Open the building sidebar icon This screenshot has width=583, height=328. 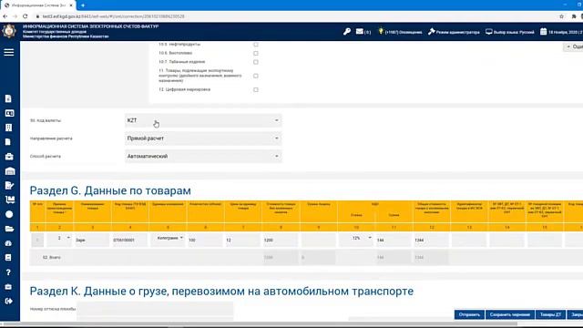pos(9,128)
